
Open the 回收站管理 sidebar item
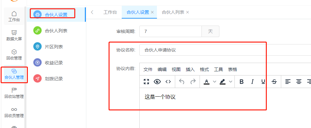14,93
